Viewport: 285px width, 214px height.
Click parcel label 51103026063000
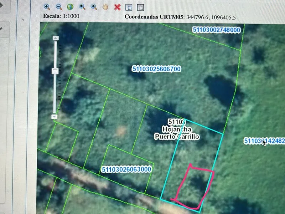[x=126, y=169]
